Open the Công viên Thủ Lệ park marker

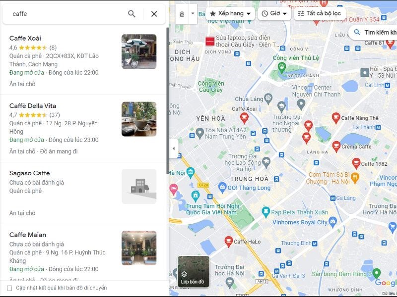(x=281, y=67)
